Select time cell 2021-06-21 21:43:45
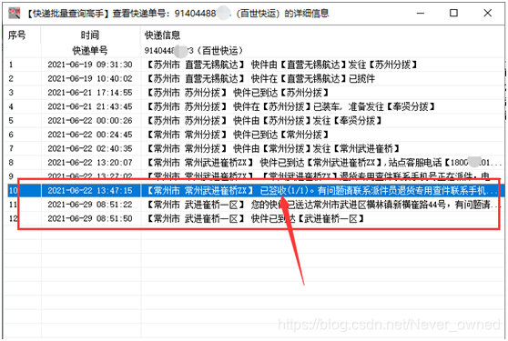Screen dimensions: 508x341 click(90, 106)
